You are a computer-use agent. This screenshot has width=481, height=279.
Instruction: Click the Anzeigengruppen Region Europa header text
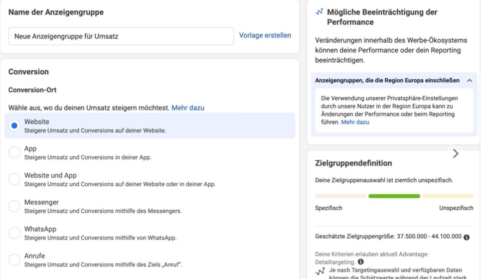[387, 81]
